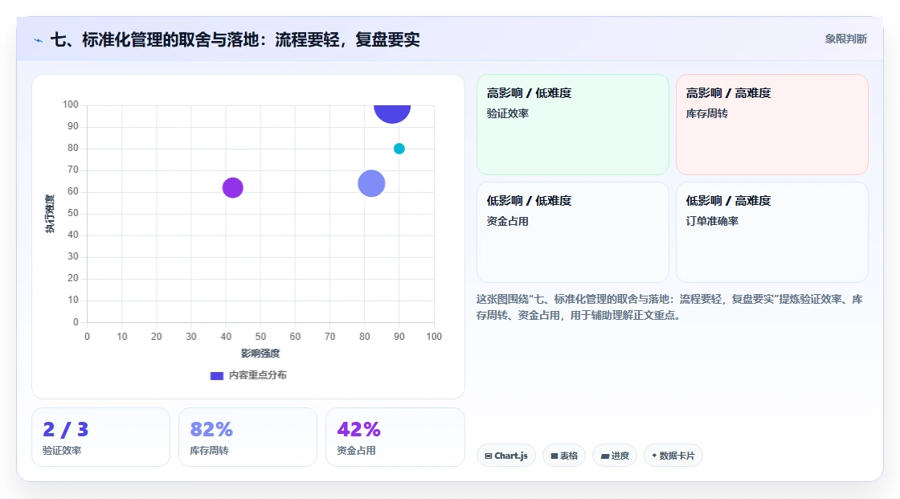Click the 2 / 3 stat value

tap(65, 430)
